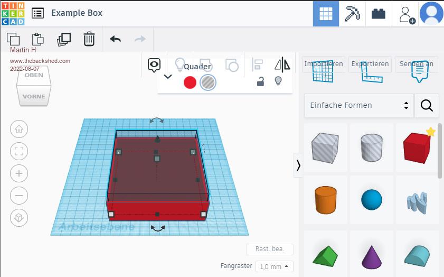Screen dimensions: 444x277
Task: Click the Tinkercad logo
Action: 13,13
